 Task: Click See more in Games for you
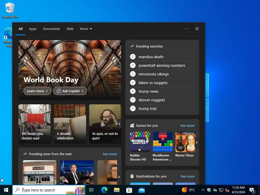click(x=187, y=125)
